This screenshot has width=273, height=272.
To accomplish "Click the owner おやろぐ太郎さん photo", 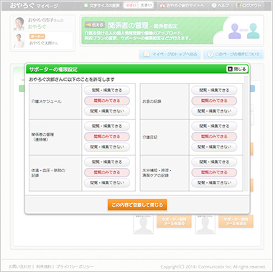I will click(x=19, y=40).
